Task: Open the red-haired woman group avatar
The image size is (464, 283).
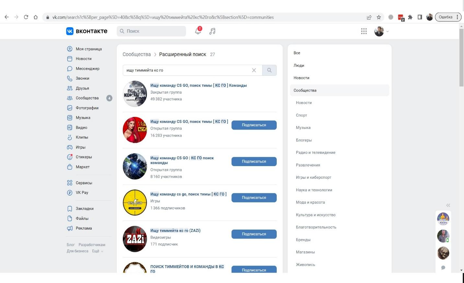Action: (135, 130)
